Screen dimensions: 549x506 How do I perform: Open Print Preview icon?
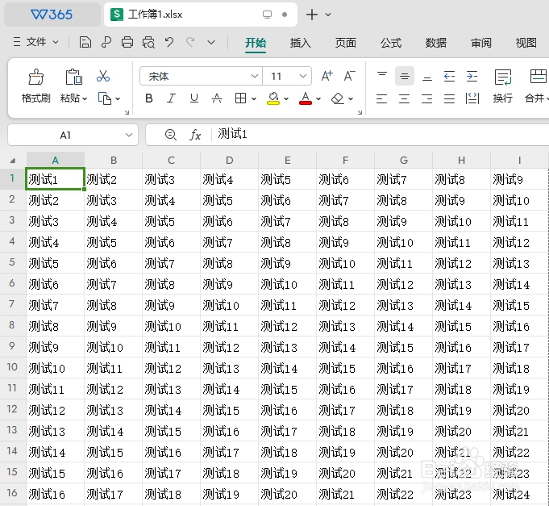point(148,43)
